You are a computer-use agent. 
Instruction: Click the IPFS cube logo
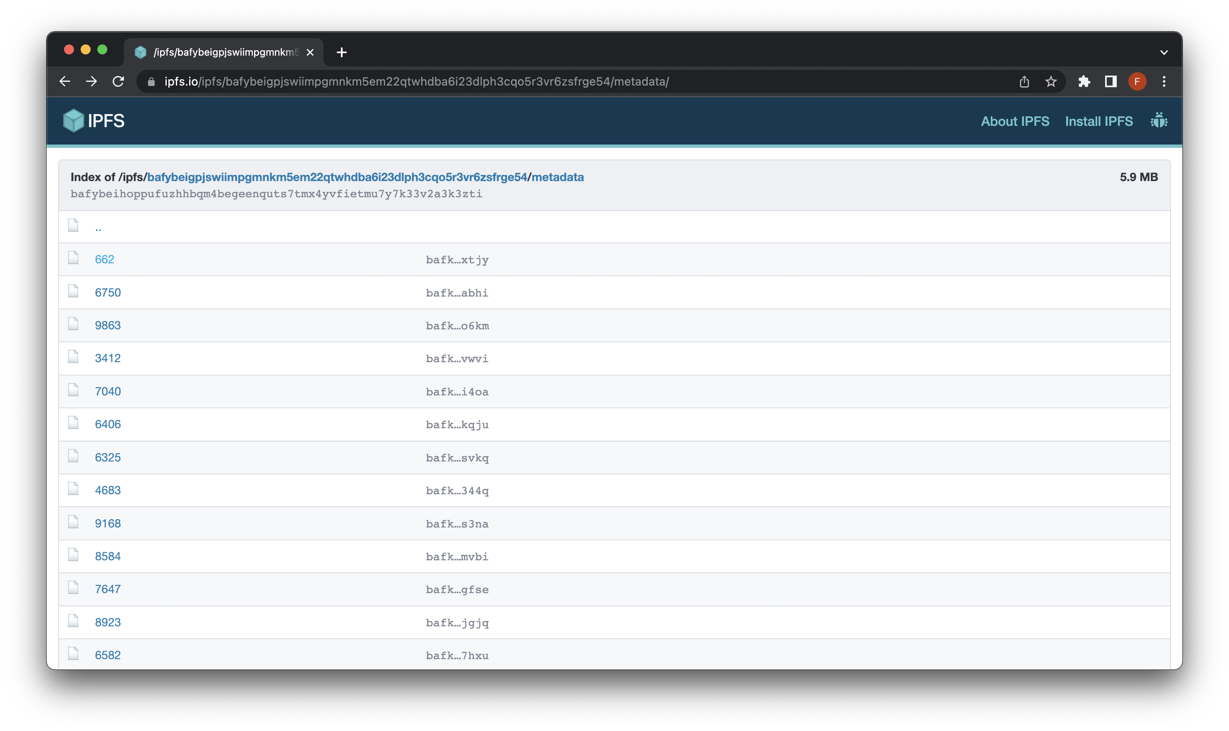pyautogui.click(x=74, y=121)
